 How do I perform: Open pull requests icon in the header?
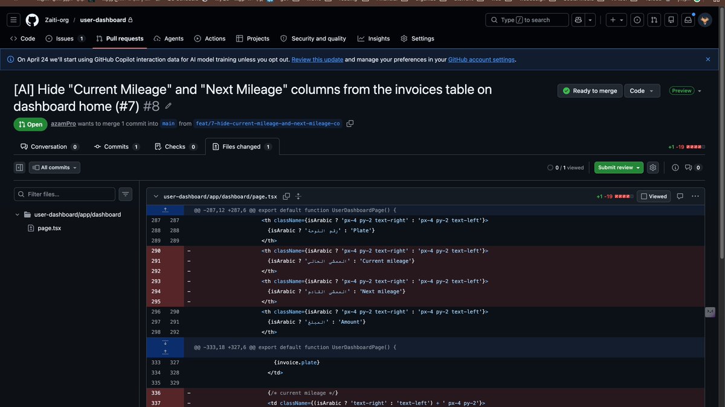pos(654,20)
